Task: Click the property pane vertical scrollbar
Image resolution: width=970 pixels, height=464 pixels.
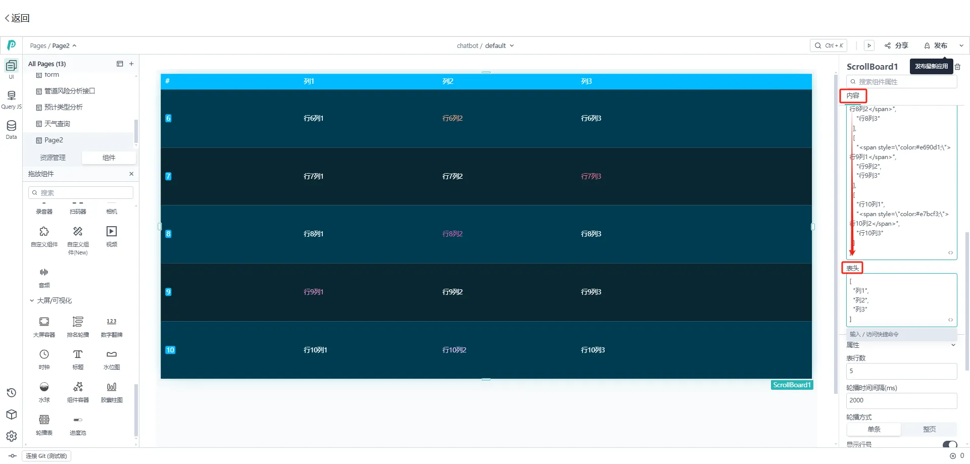Action: tap(967, 301)
